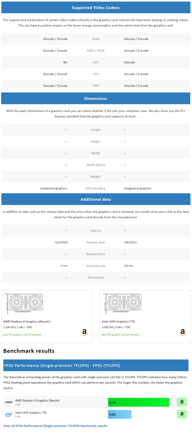Click the Intel logo in the benchmark results
The image size is (192, 433).
(8, 414)
